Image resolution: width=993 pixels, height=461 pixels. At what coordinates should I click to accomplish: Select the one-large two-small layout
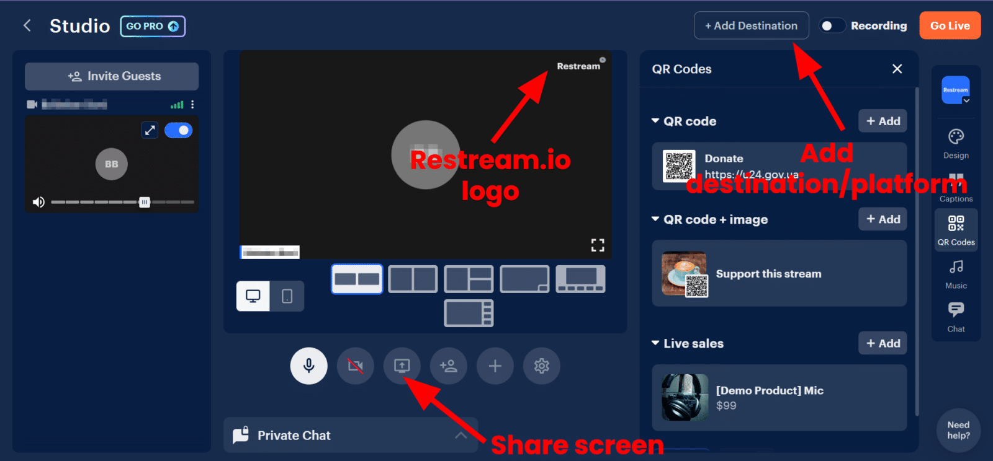coord(469,279)
